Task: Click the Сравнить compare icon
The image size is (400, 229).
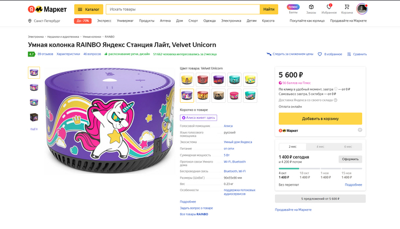Action: point(357,54)
